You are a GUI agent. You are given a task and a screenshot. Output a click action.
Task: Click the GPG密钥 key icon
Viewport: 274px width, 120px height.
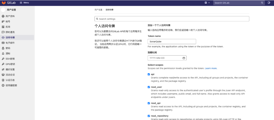(3, 64)
